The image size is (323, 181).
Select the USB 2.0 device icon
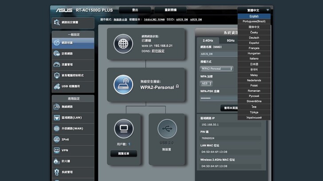coord(166,129)
